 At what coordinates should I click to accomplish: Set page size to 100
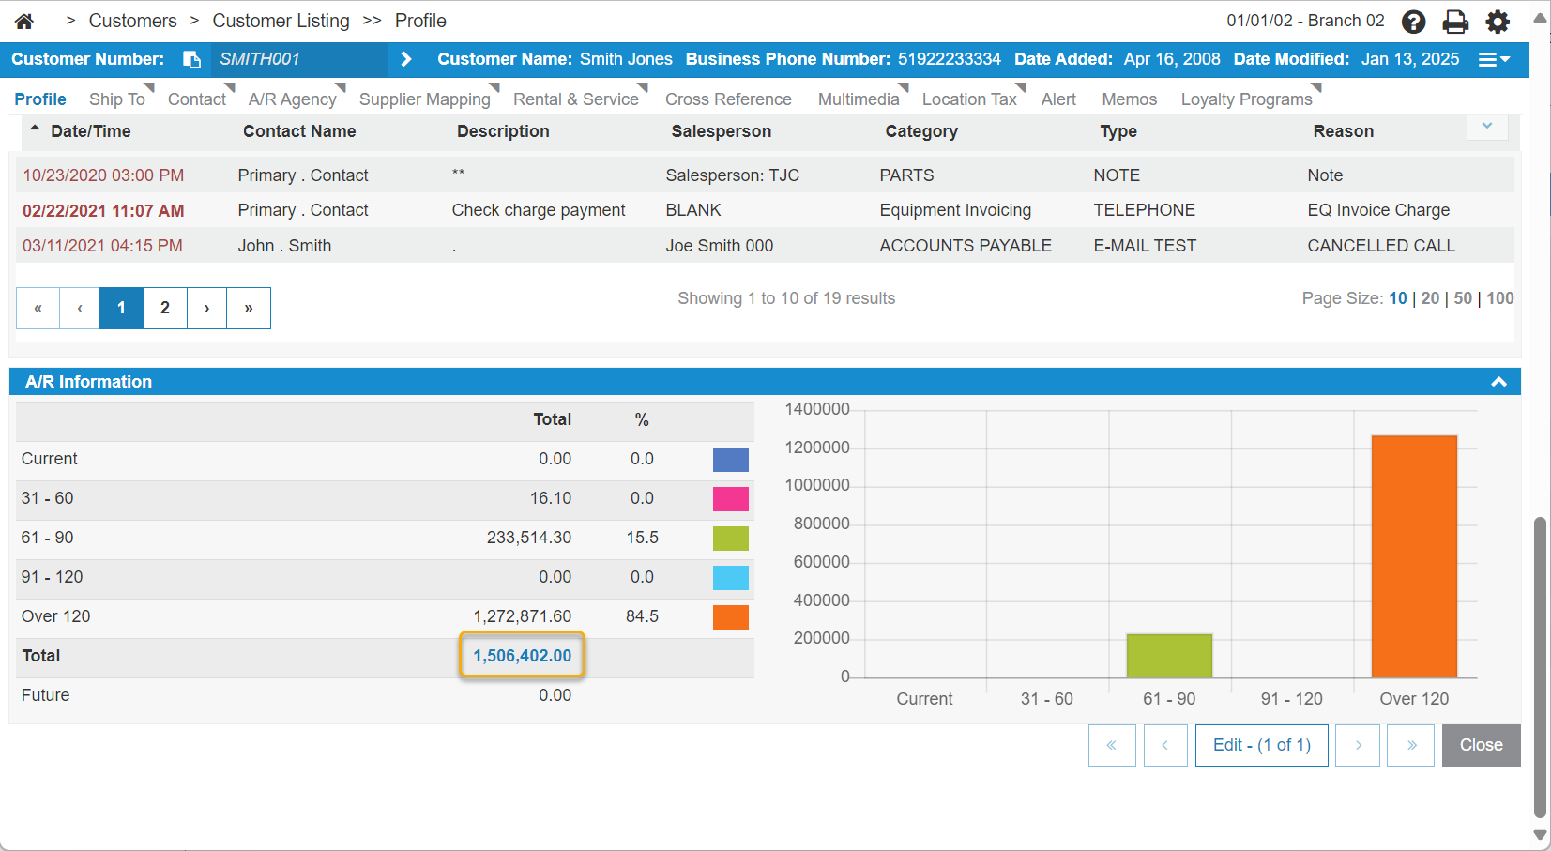coord(1500,298)
